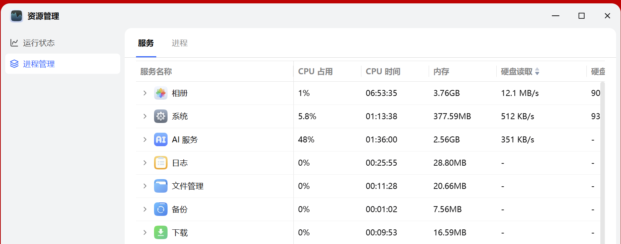The width and height of the screenshot is (621, 244).
Task: Select 进程管理 in the sidebar
Action: 63,64
